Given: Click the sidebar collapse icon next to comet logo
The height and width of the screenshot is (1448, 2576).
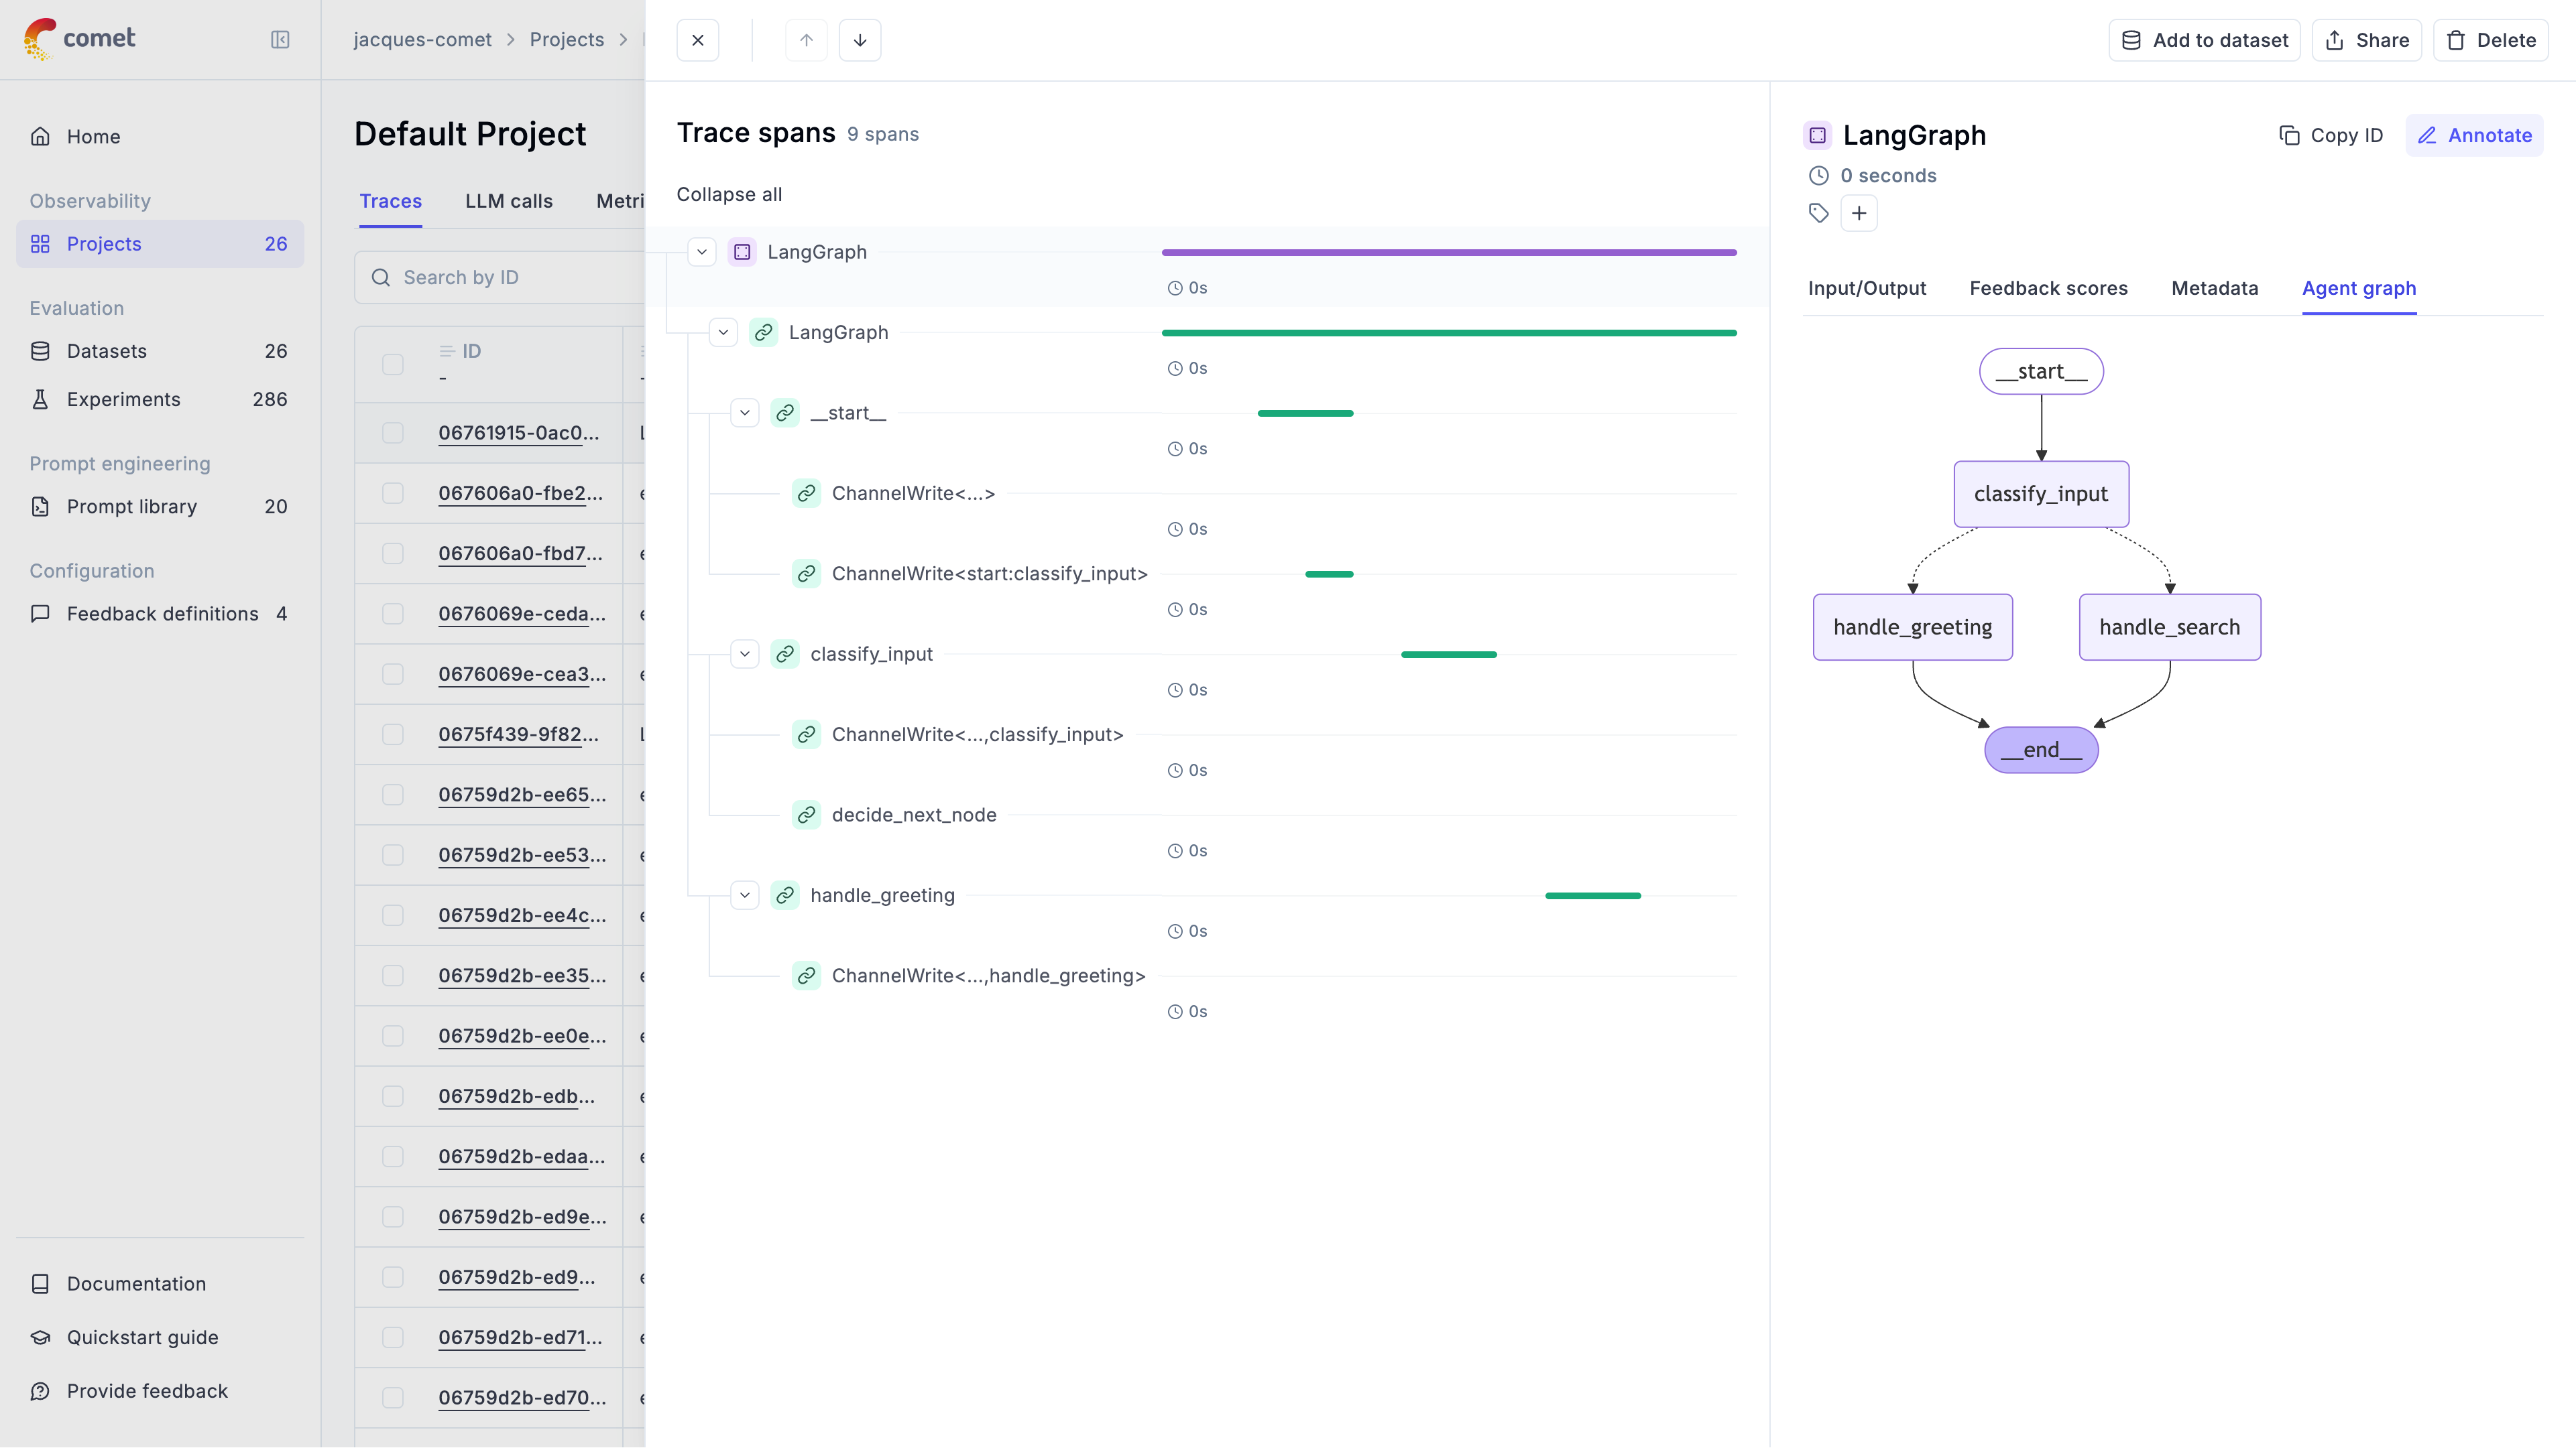Looking at the screenshot, I should tap(280, 40).
